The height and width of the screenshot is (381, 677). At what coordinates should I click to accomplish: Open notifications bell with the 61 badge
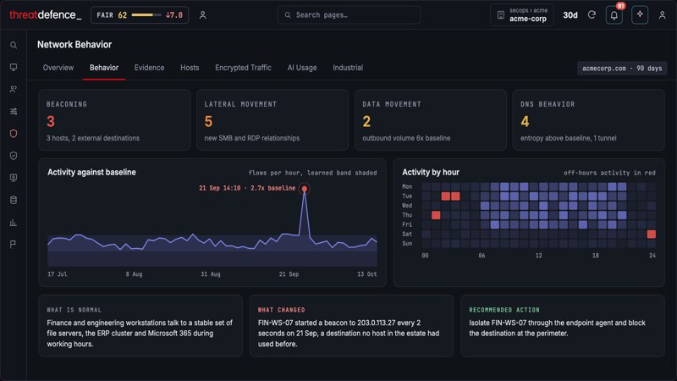click(614, 15)
